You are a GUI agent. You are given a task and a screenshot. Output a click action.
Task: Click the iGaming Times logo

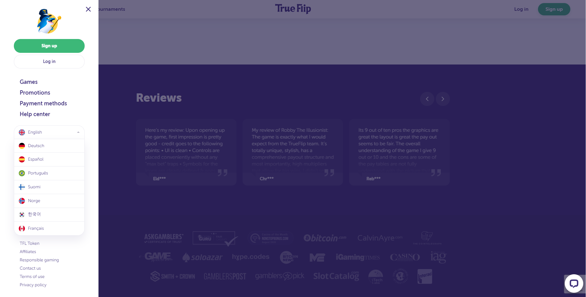click(x=358, y=257)
